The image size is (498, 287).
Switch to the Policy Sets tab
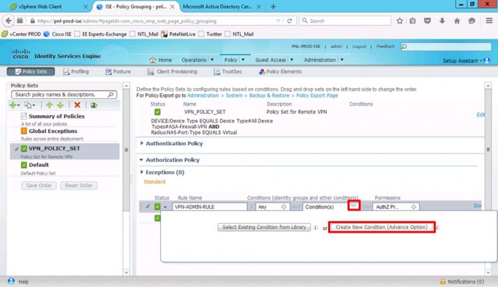coord(31,71)
